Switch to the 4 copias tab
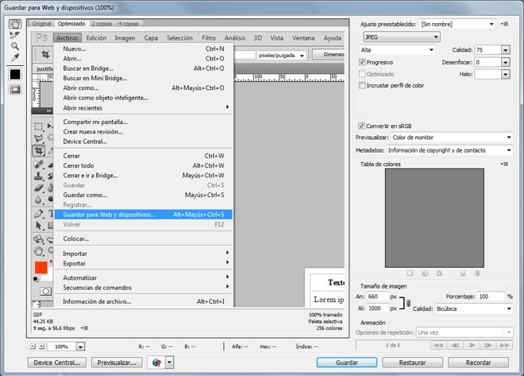The width and height of the screenshot is (524, 376). [x=129, y=24]
